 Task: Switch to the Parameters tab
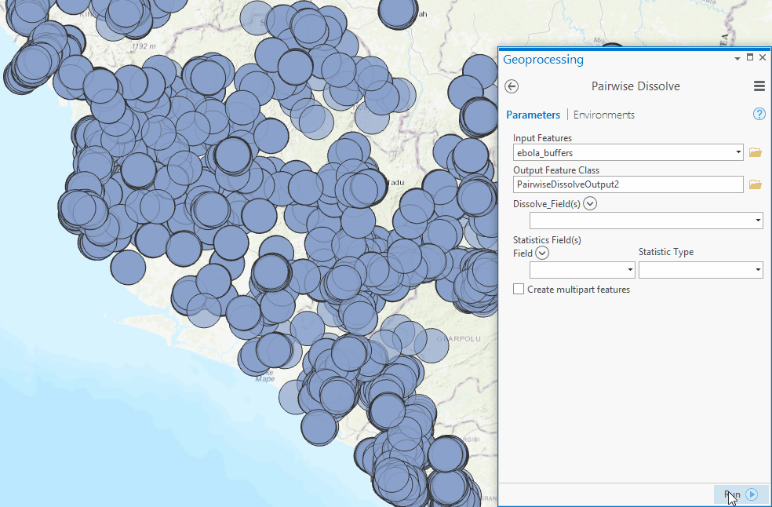533,115
